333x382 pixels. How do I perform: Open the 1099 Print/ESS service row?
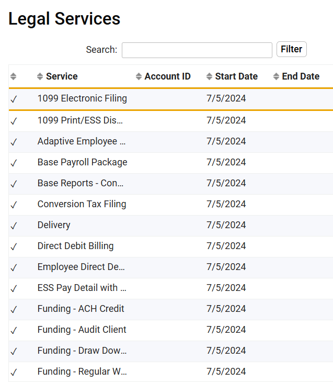[x=81, y=120]
